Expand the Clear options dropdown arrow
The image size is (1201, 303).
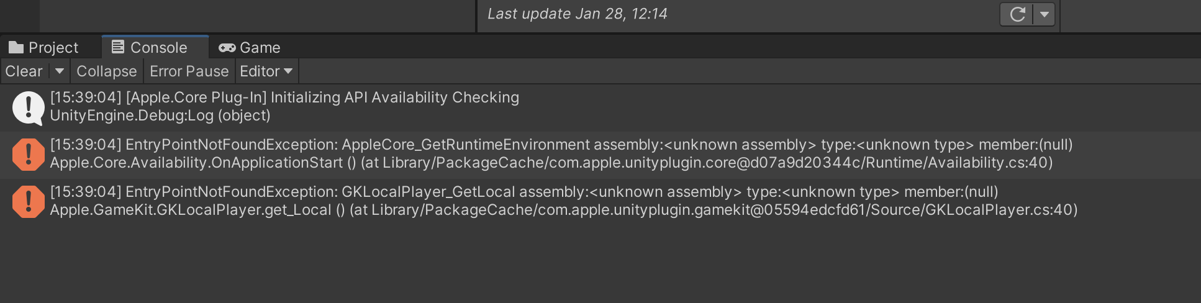click(x=60, y=71)
